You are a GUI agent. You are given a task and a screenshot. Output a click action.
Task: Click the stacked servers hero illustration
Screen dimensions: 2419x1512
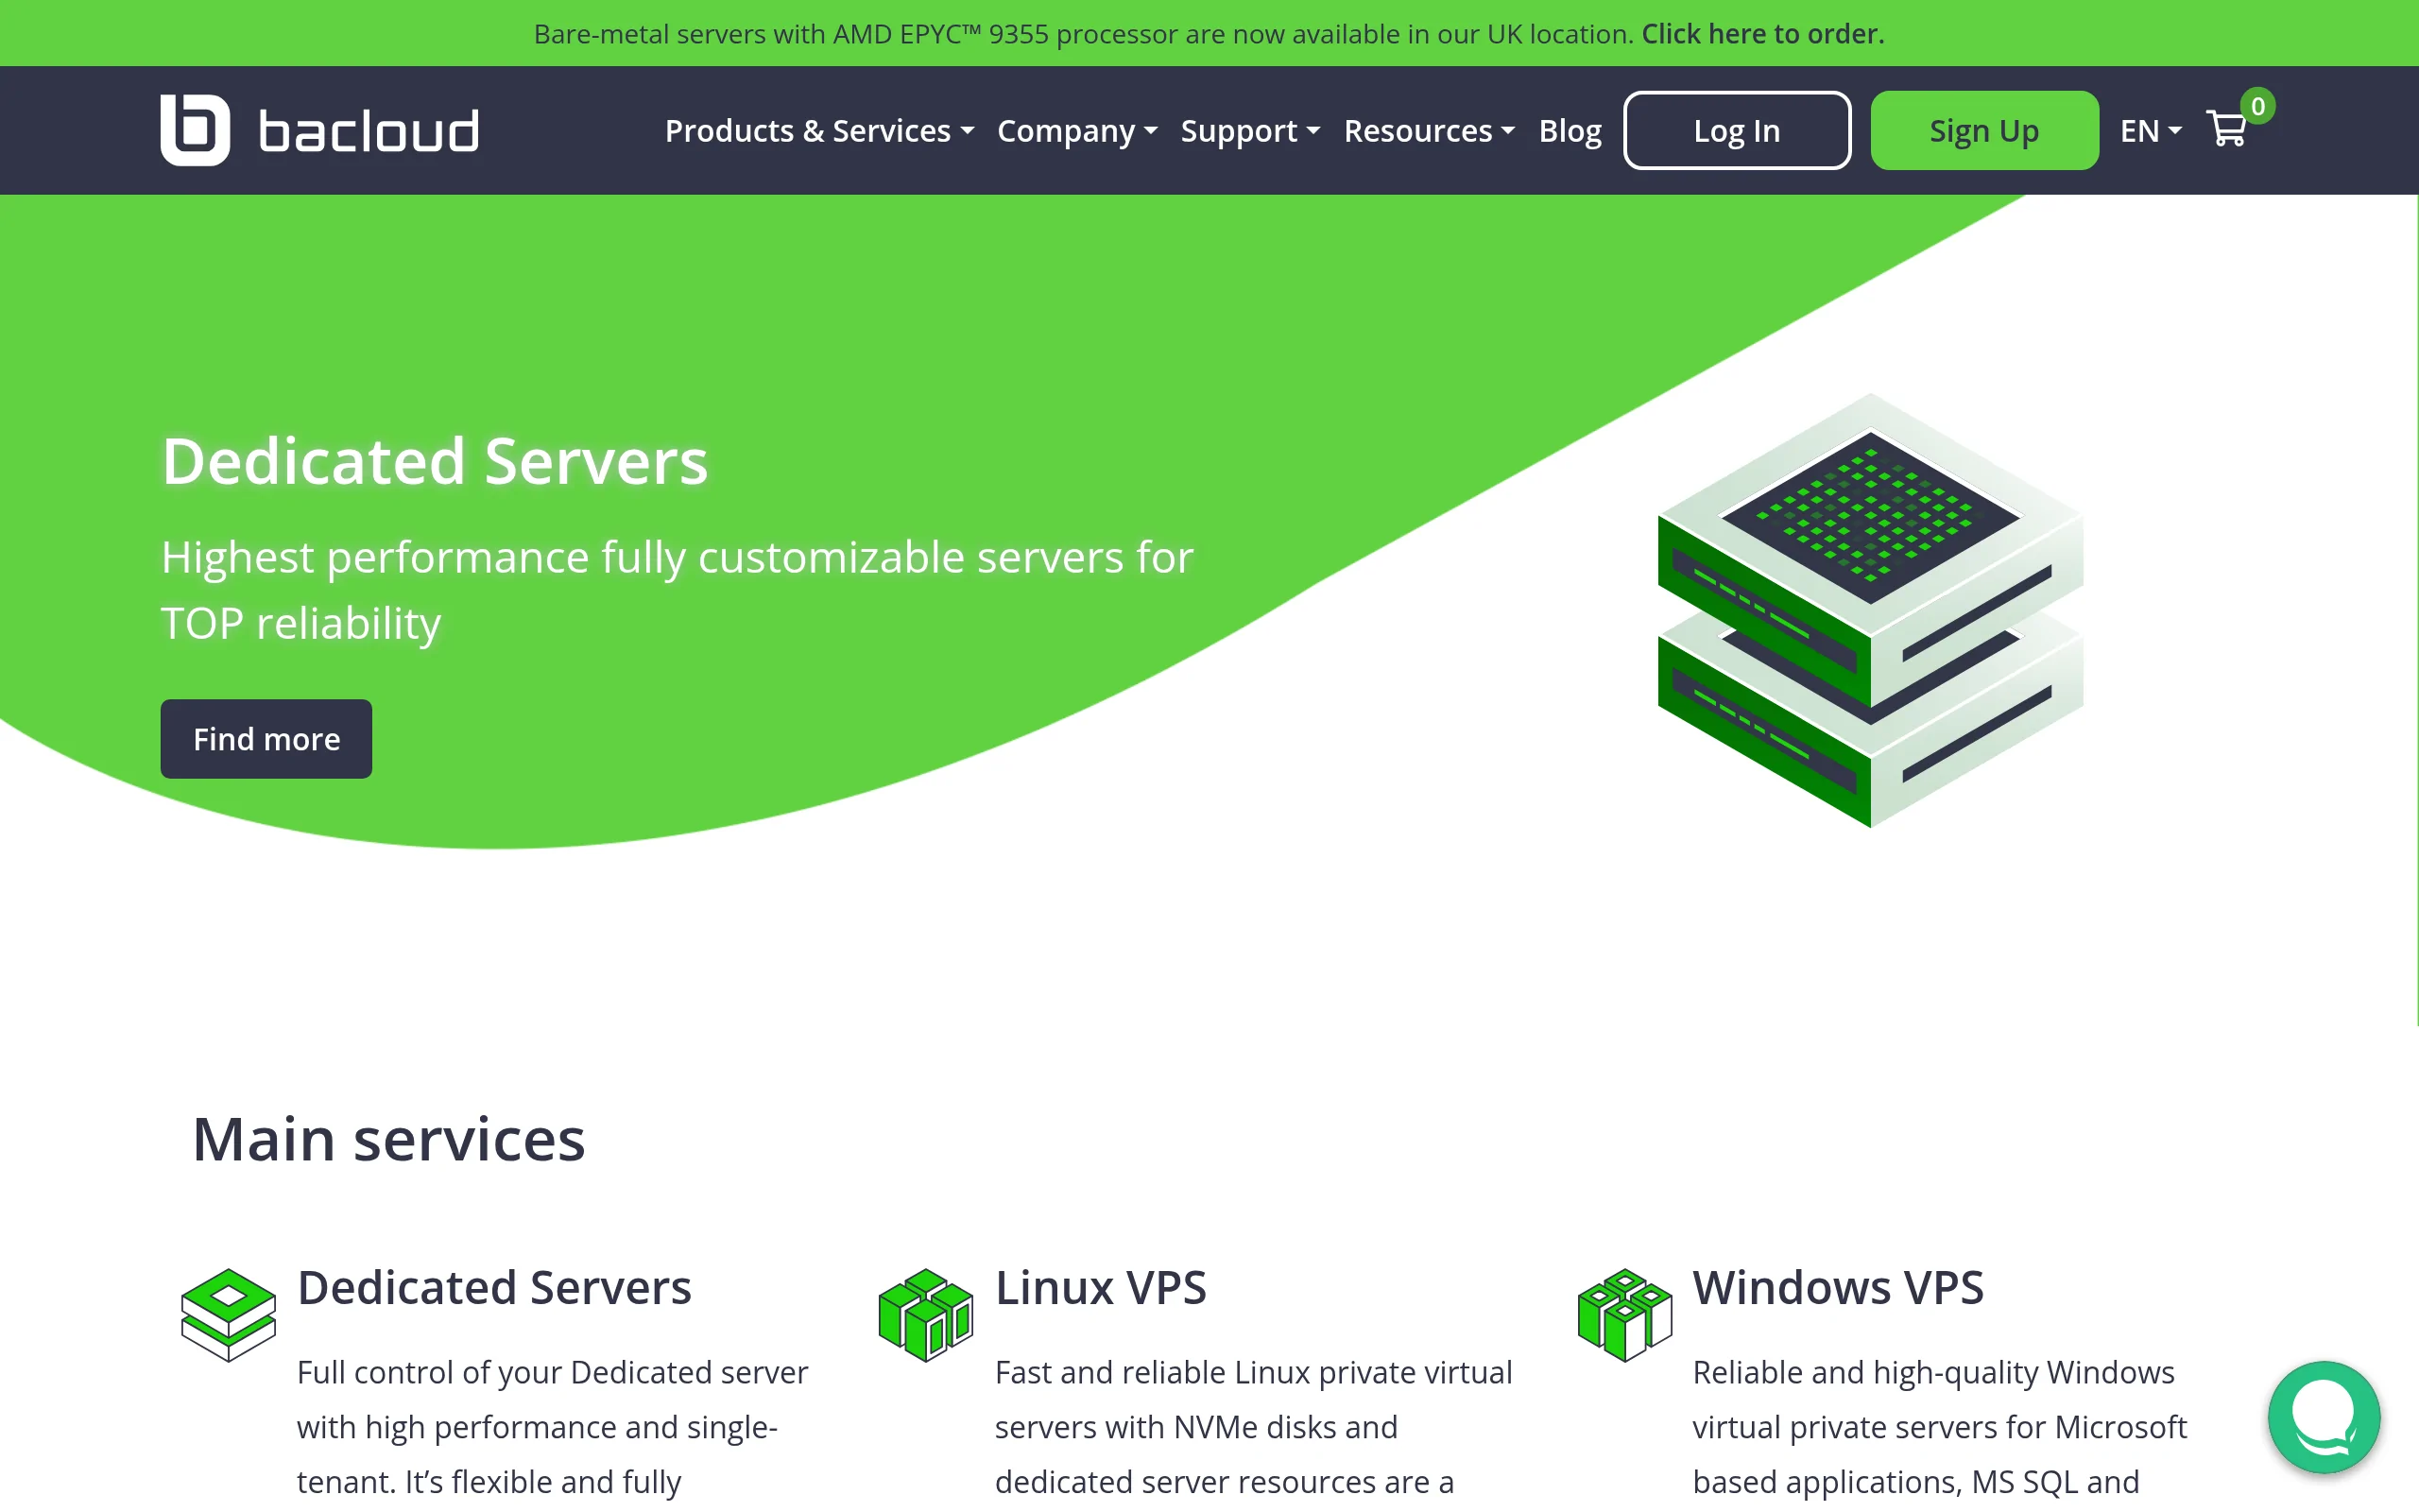pyautogui.click(x=1870, y=610)
